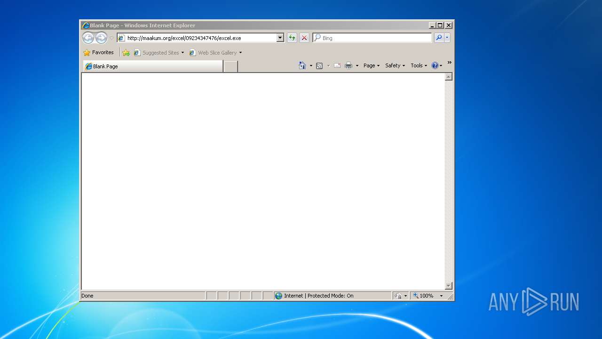Open the Tools menu
602x339 pixels.
tap(419, 66)
